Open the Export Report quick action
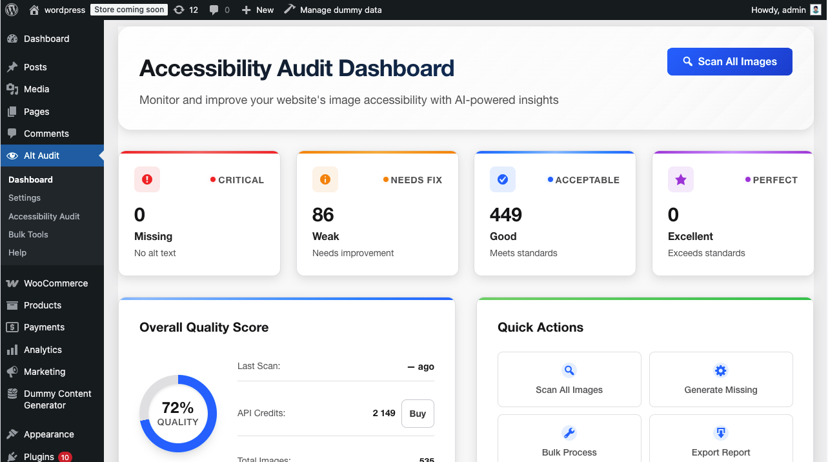This screenshot has width=828, height=462. (x=720, y=442)
